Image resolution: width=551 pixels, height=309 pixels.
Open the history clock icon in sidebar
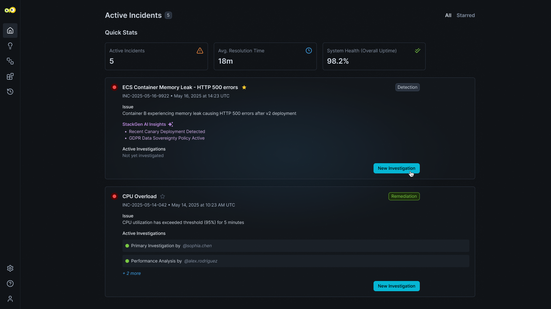[10, 92]
